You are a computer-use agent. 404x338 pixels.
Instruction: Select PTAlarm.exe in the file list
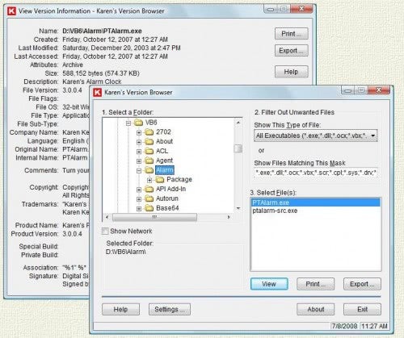click(315, 202)
